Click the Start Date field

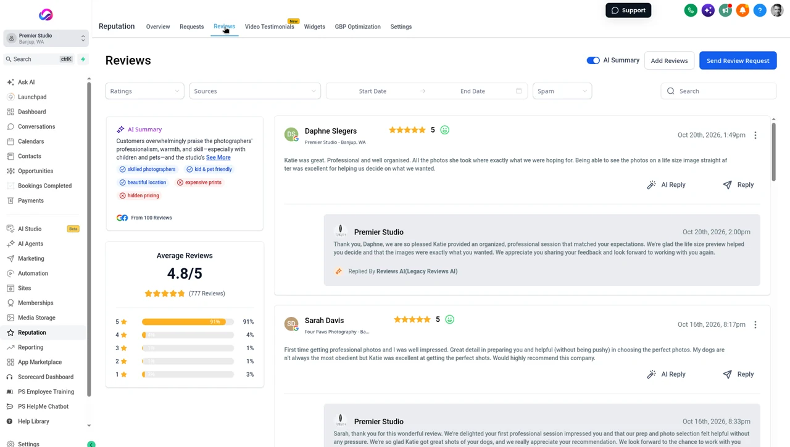(x=373, y=91)
